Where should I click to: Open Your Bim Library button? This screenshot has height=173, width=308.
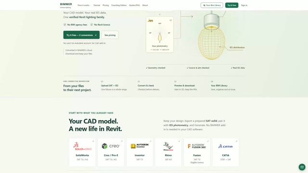point(212,5)
